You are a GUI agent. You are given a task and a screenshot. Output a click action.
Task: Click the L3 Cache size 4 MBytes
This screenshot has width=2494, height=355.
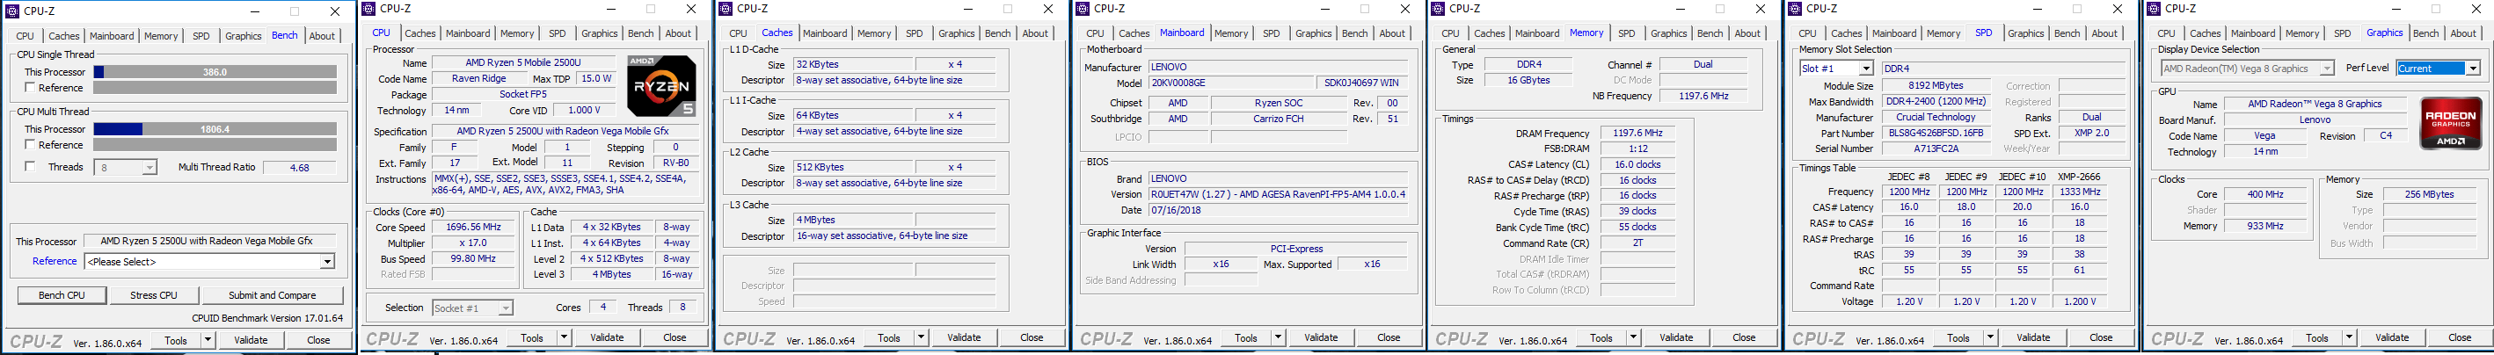pyautogui.click(x=853, y=221)
